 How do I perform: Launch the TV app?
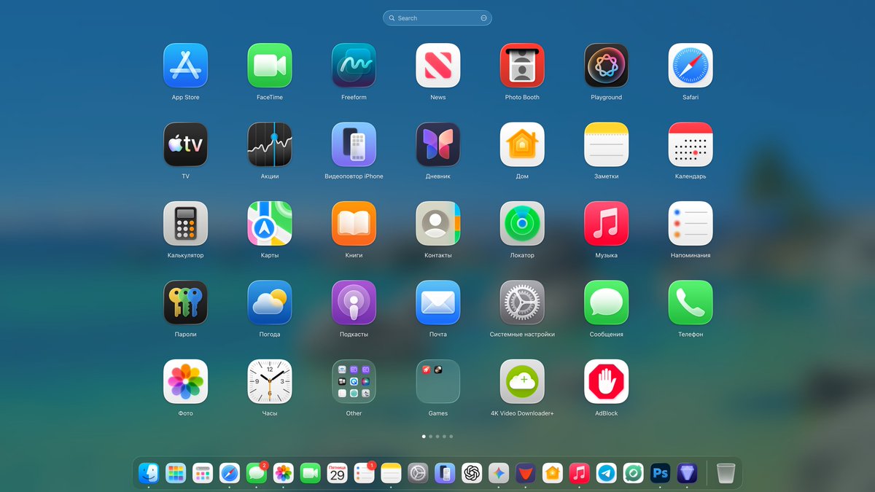click(185, 144)
